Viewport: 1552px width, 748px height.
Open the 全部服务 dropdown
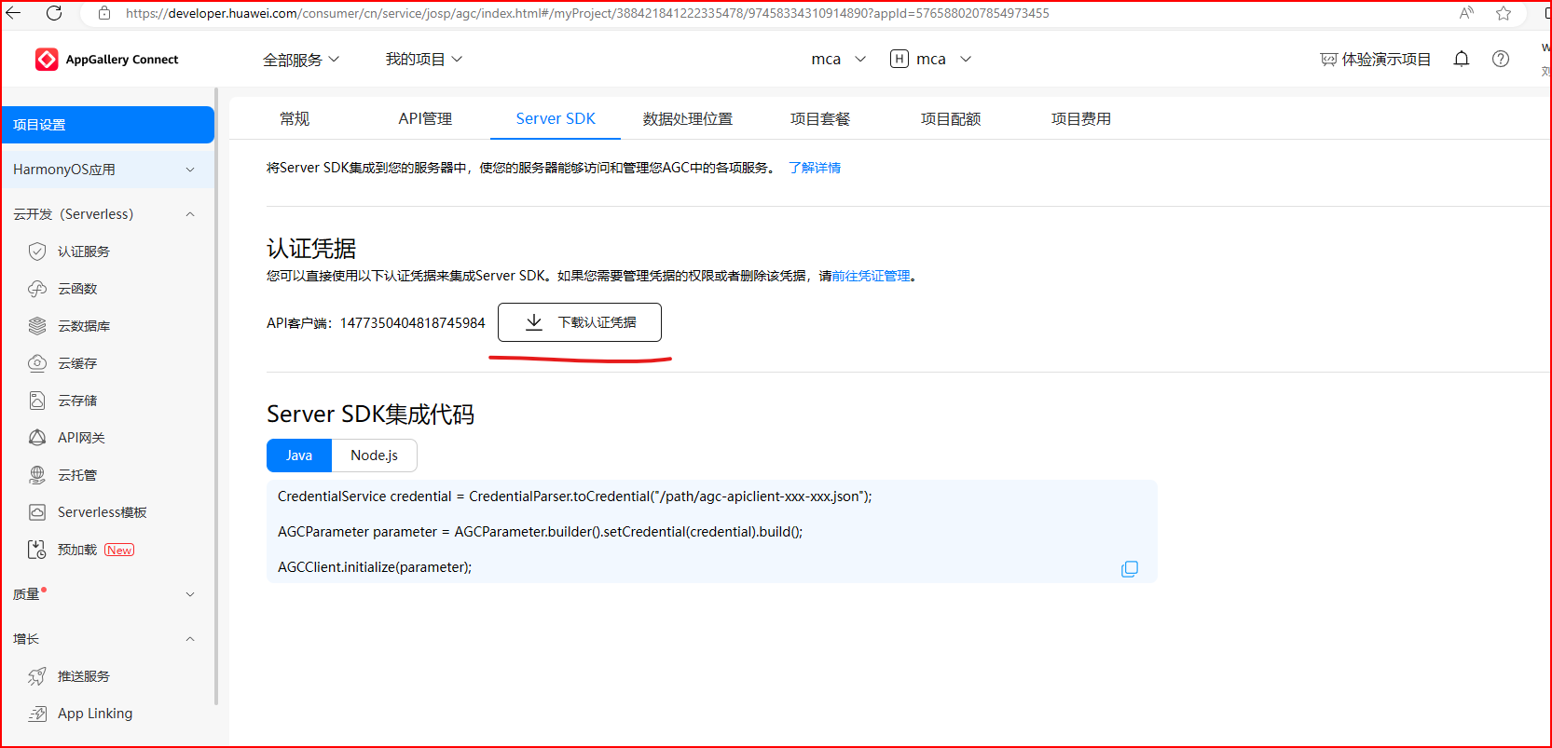(x=301, y=60)
